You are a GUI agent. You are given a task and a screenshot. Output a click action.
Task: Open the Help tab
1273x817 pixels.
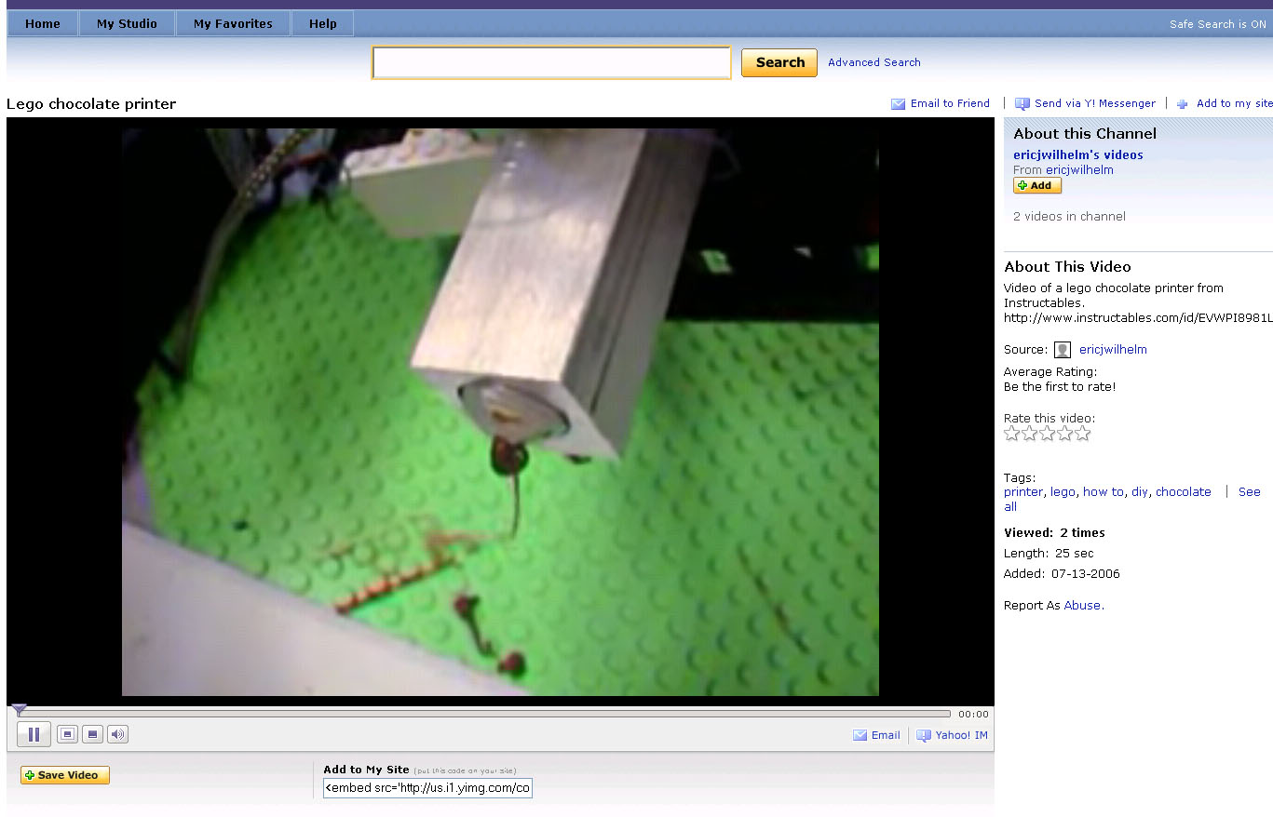(x=323, y=24)
